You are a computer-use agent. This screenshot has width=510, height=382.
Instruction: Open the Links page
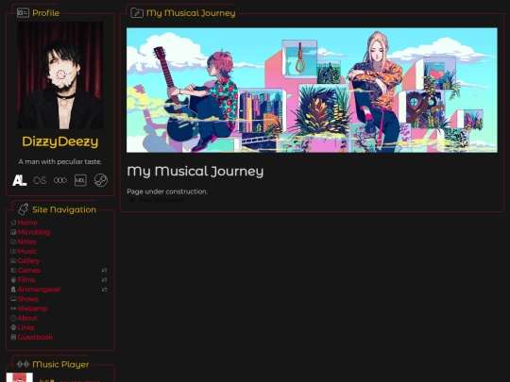pyautogui.click(x=26, y=327)
